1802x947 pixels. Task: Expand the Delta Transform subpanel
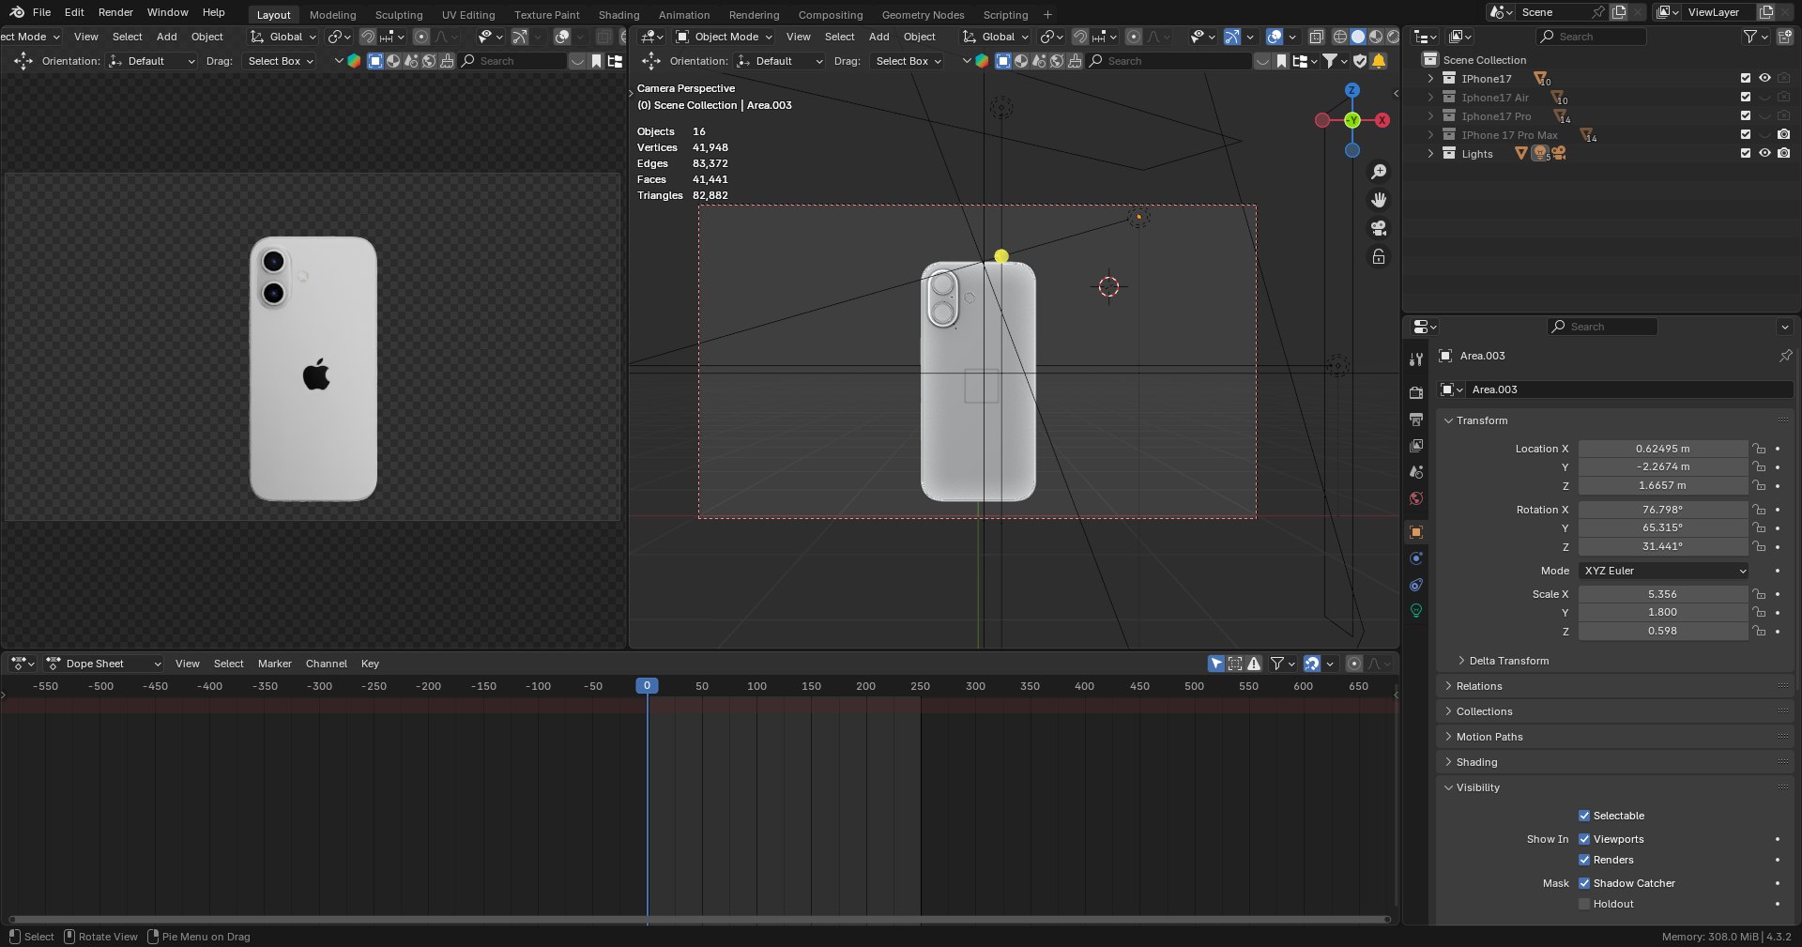pyautogui.click(x=1508, y=661)
